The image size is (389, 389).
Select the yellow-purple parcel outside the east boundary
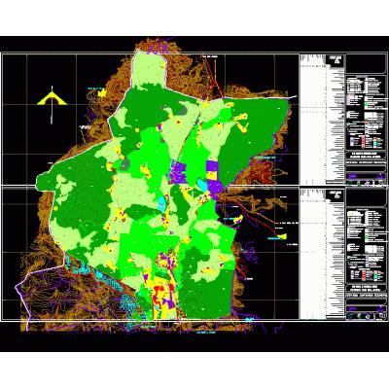pyautogui.click(x=238, y=219)
